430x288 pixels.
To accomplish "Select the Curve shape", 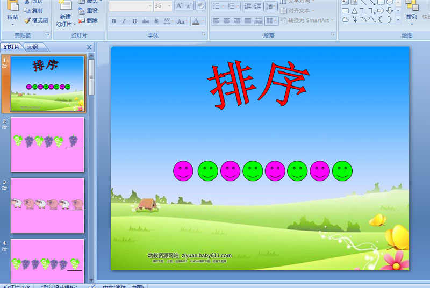I will [372, 19].
